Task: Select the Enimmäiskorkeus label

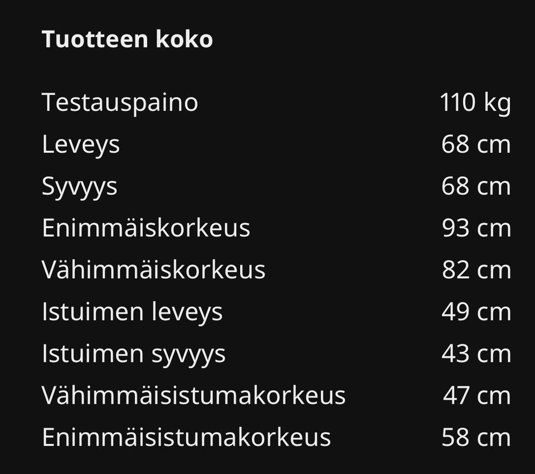Action: 146,228
